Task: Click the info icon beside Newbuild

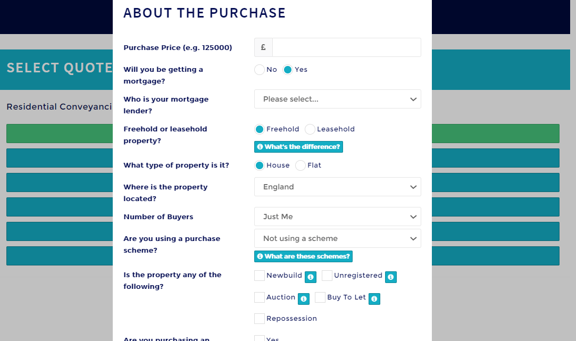Action: (x=310, y=277)
